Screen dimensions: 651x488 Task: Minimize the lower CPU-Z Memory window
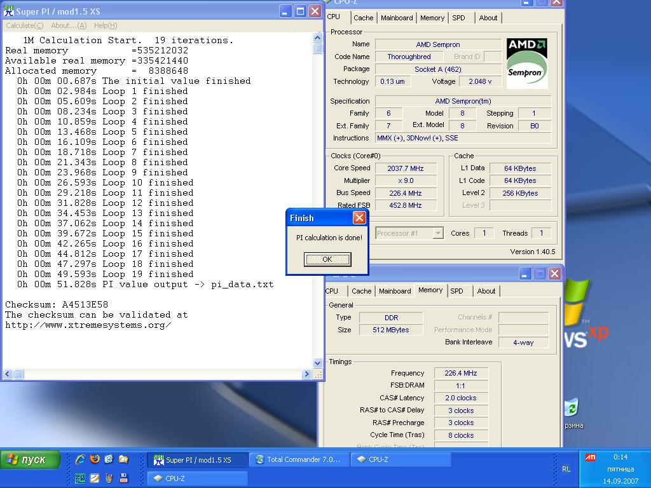tap(525, 273)
